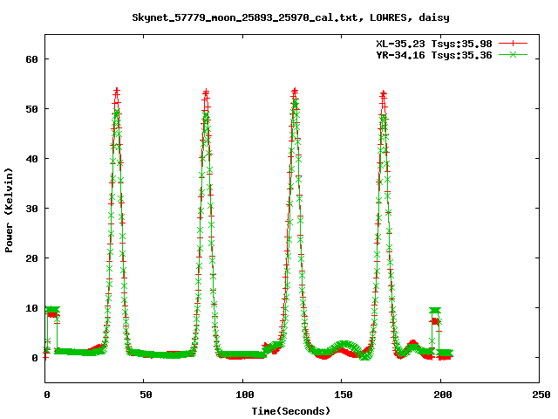Click the Time(Seconds) x-axis label
This screenshot has height=419, width=558.
pyautogui.click(x=290, y=411)
